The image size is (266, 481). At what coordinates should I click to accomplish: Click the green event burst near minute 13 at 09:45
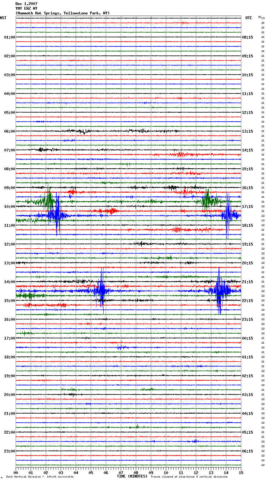tap(208, 200)
